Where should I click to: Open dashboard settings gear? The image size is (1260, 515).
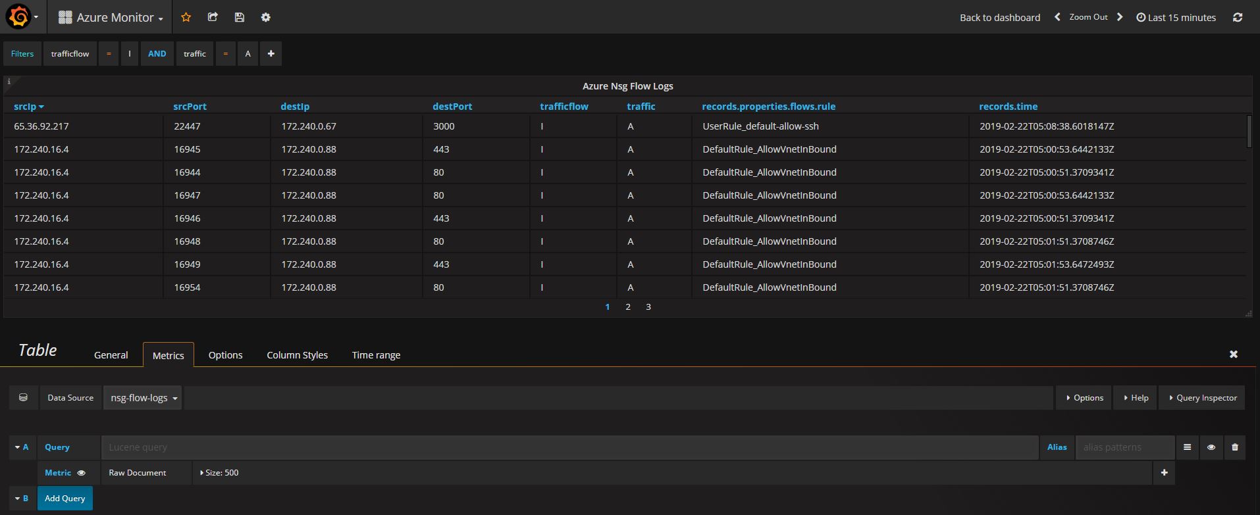click(x=265, y=17)
